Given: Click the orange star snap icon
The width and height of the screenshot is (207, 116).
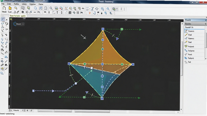Looking at the screenshot, I should coord(90,13).
